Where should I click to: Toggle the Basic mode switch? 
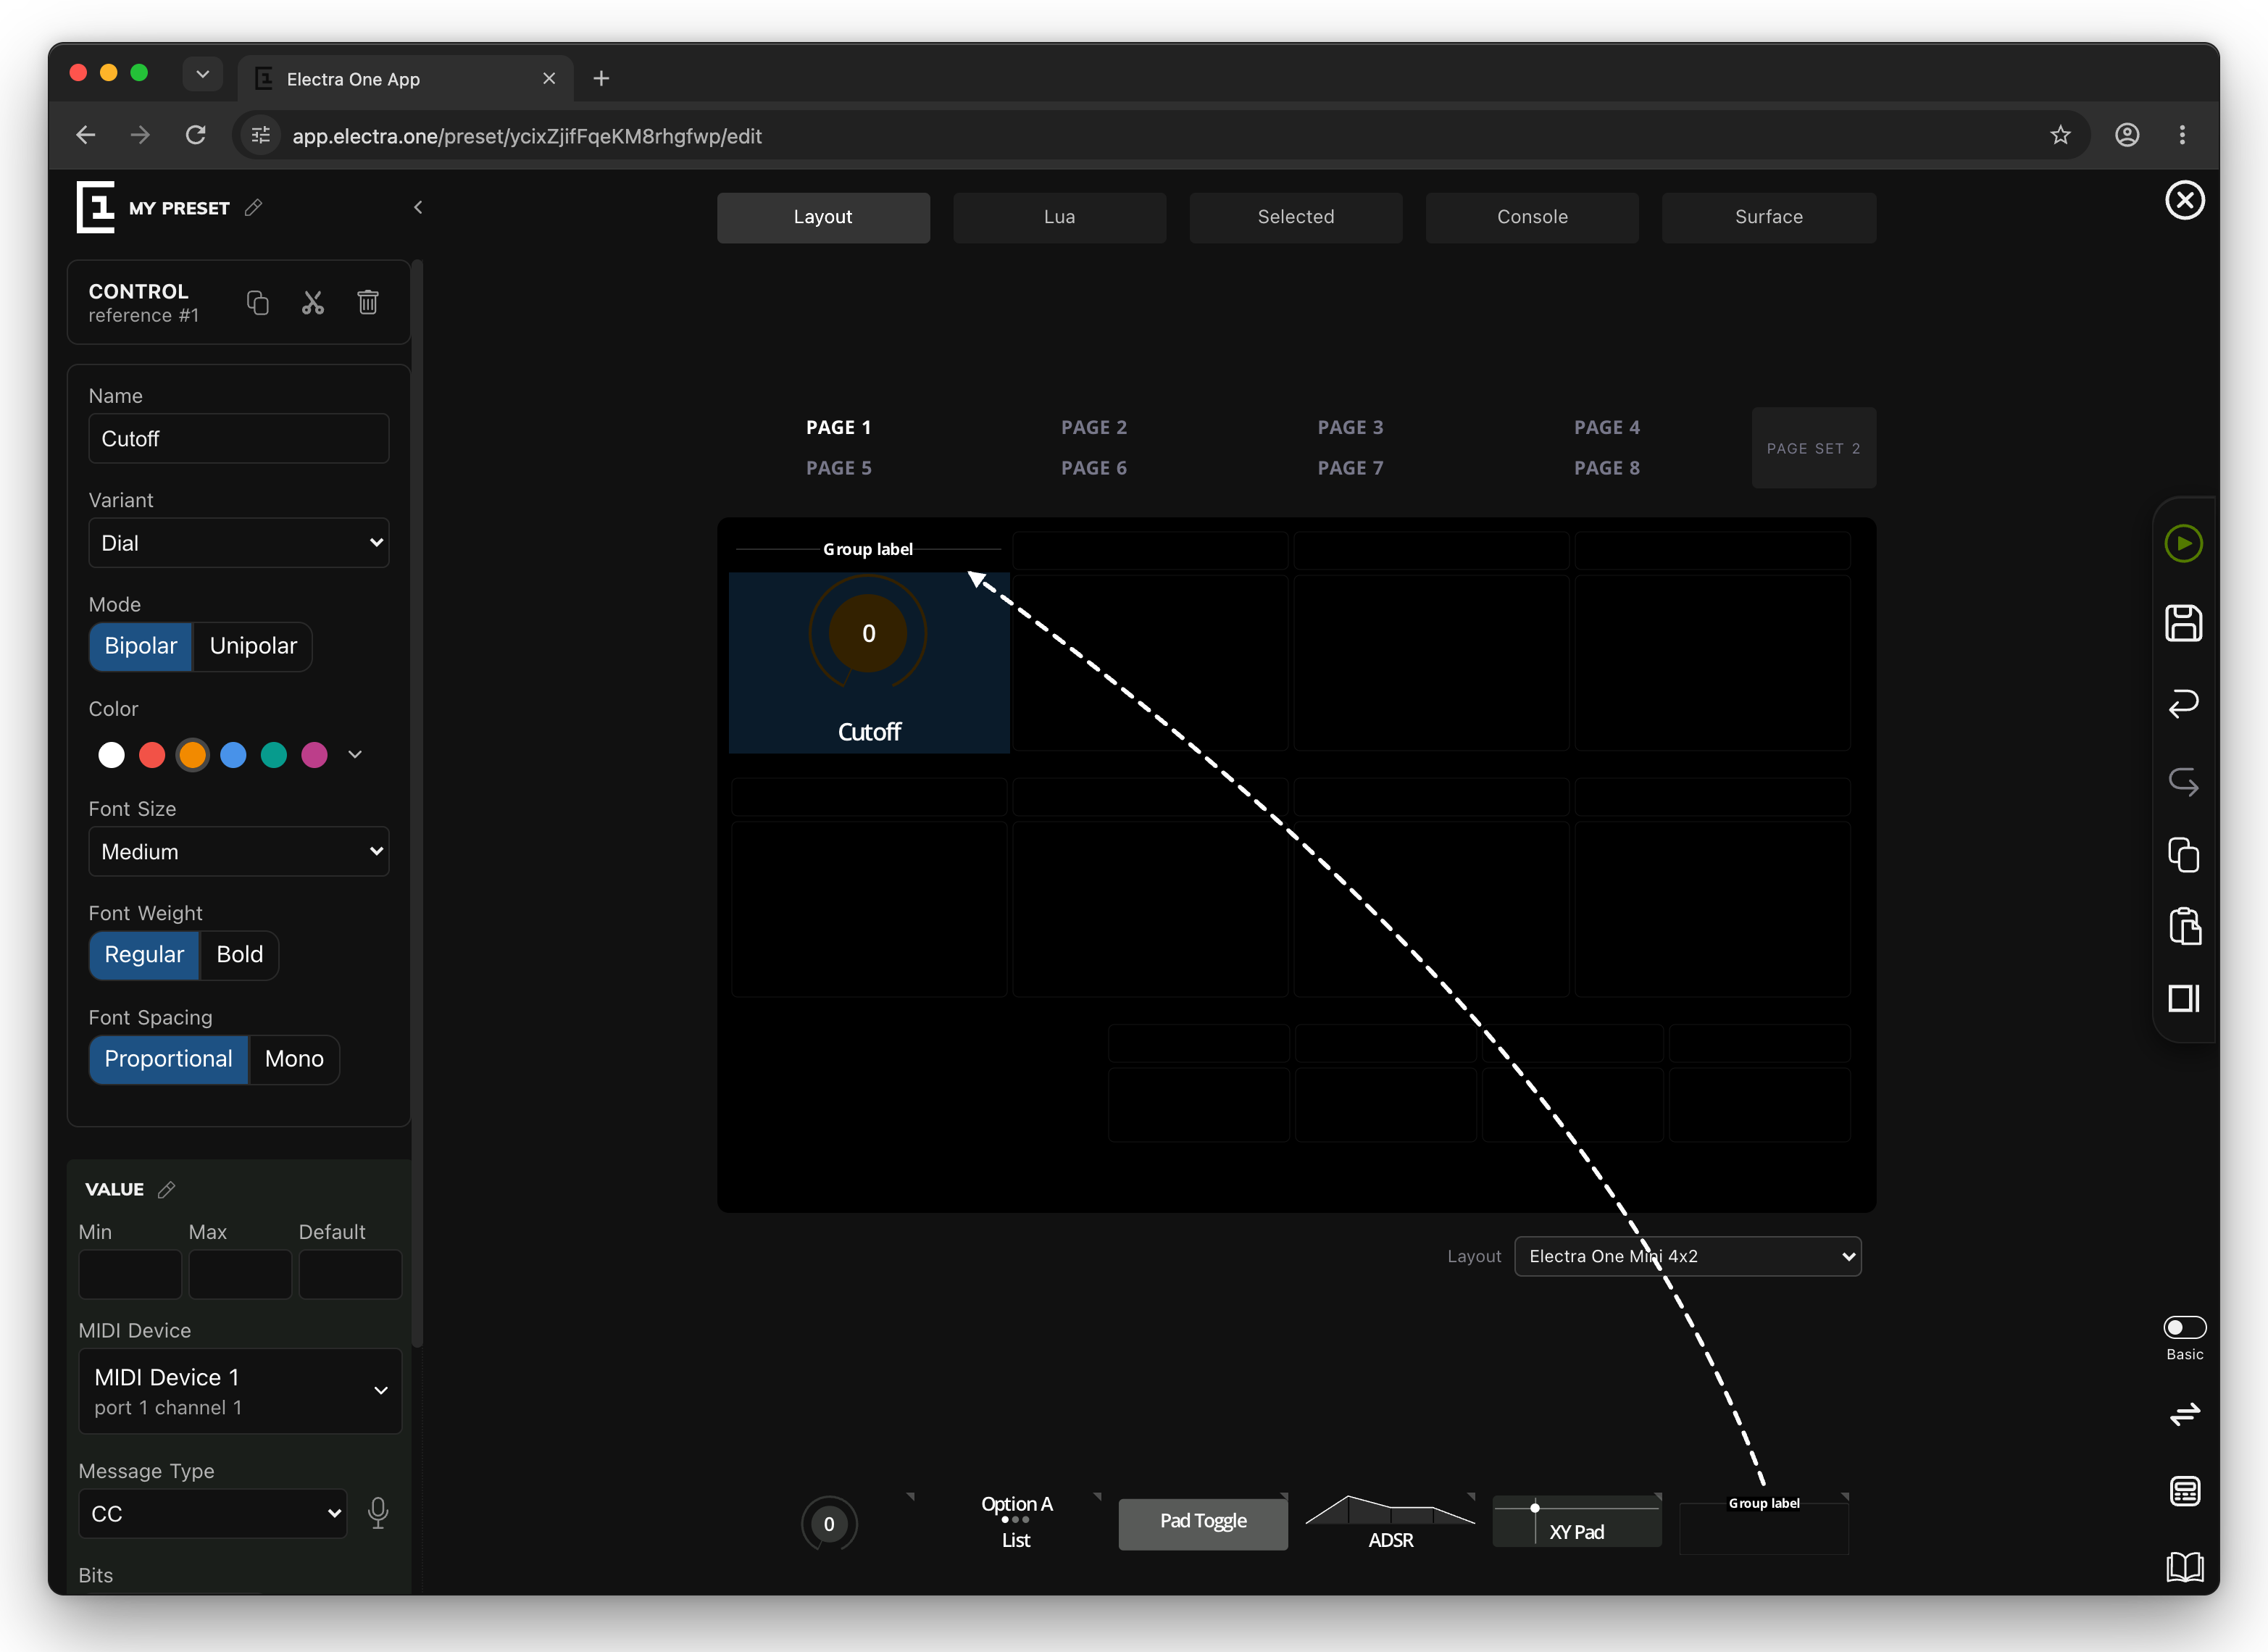click(x=2185, y=1327)
